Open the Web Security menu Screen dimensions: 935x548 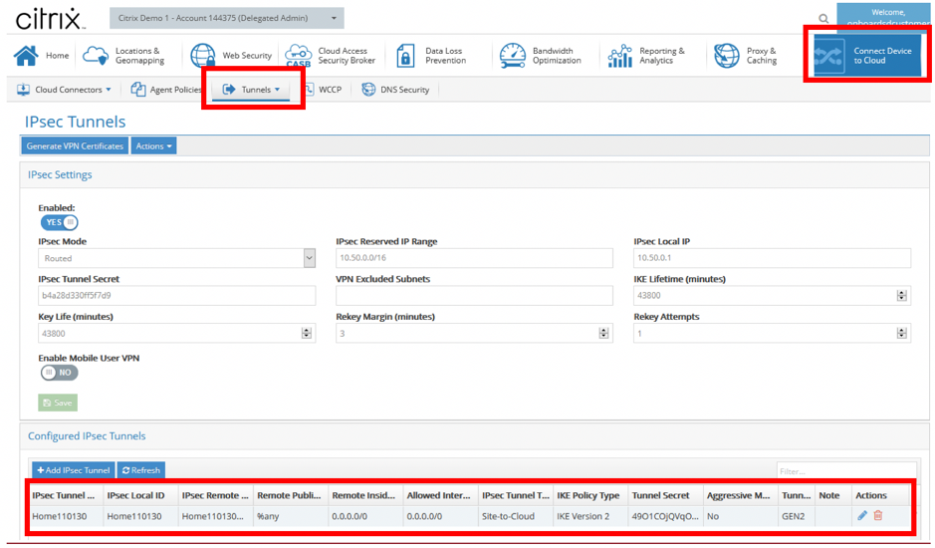point(231,56)
